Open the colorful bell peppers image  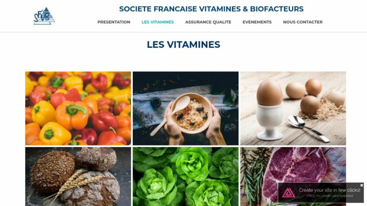coord(78,108)
